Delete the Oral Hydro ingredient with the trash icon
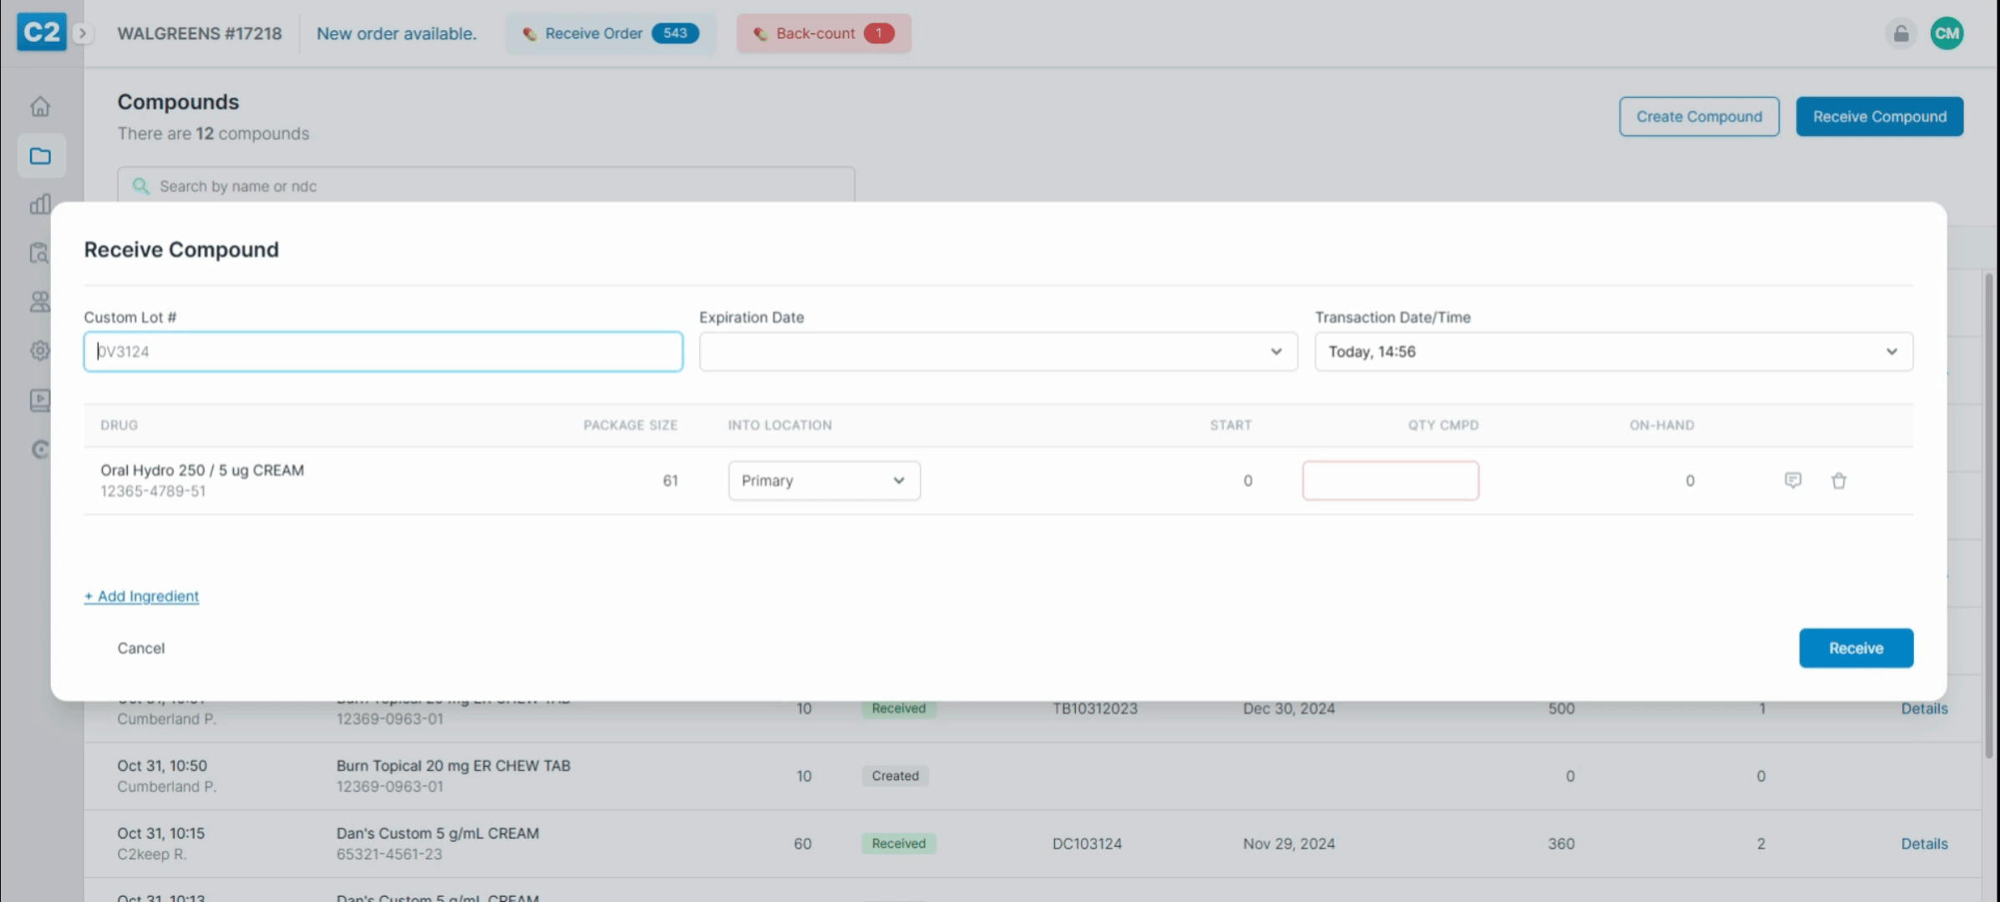This screenshot has height=902, width=2000. pos(1839,481)
